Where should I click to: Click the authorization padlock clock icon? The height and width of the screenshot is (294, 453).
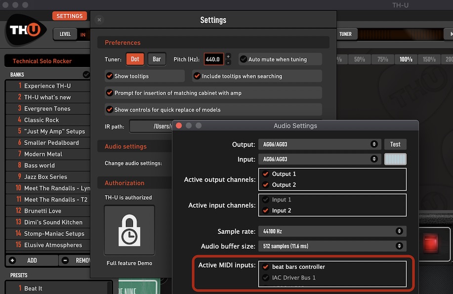tap(129, 230)
